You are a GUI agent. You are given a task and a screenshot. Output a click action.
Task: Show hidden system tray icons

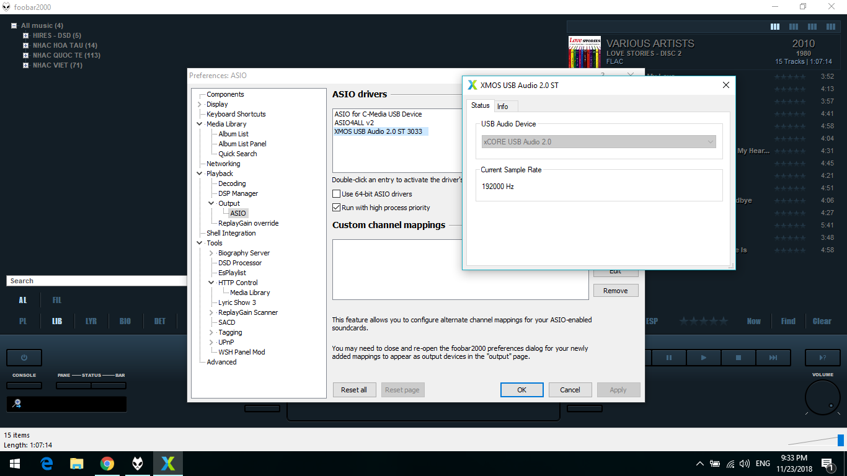point(700,464)
